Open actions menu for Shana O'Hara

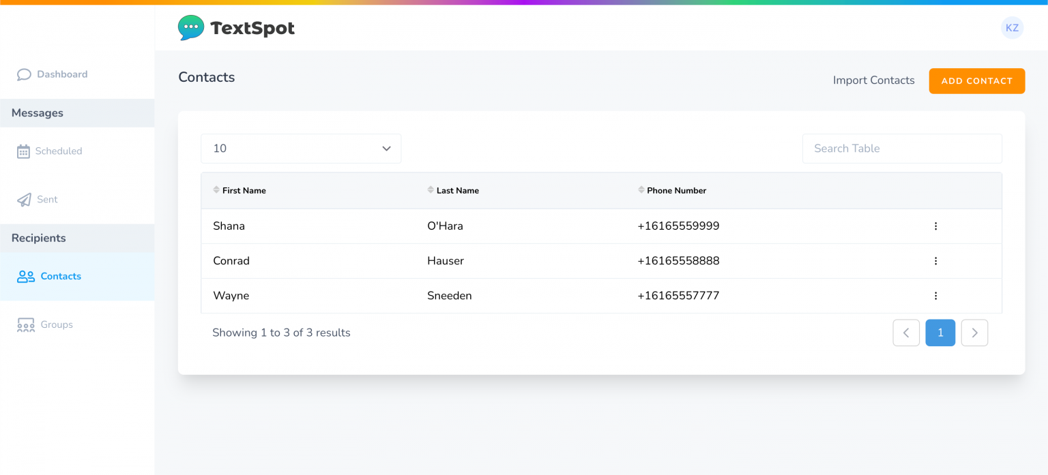935,226
